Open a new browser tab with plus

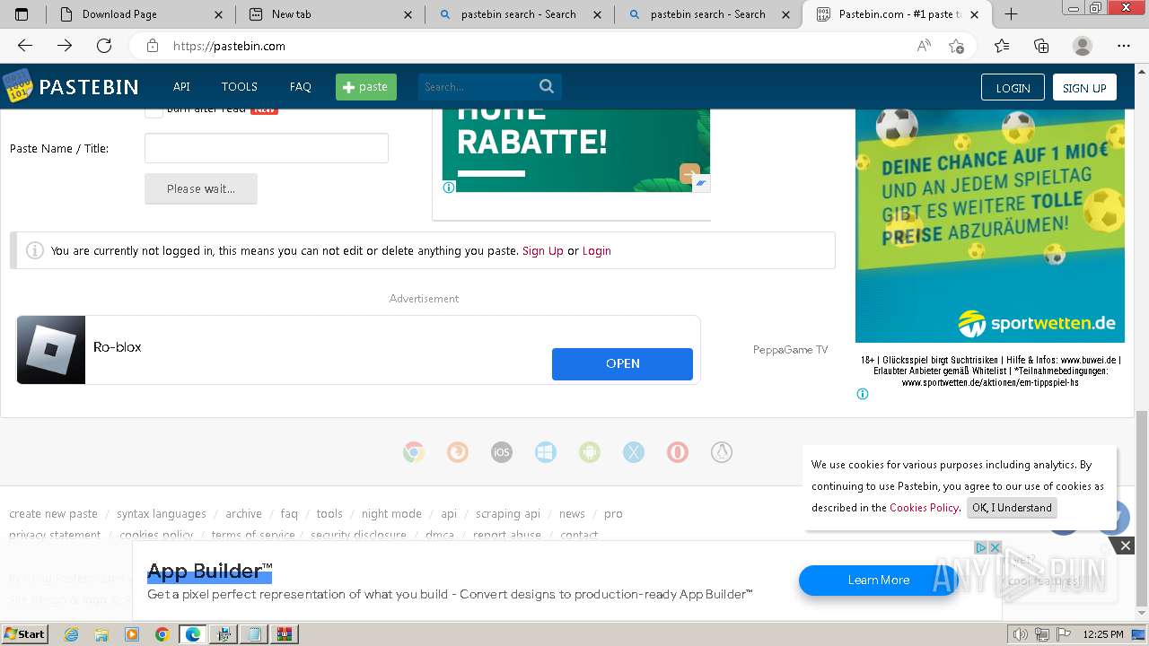pyautogui.click(x=1011, y=14)
